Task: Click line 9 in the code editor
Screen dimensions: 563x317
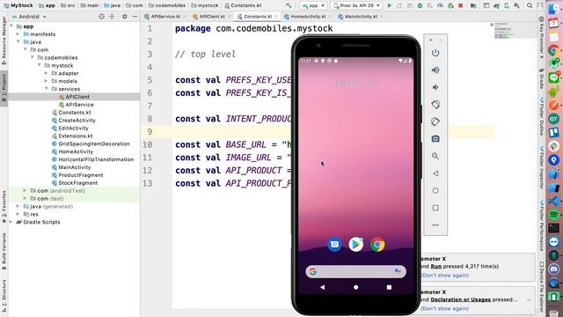Action: [x=318, y=131]
